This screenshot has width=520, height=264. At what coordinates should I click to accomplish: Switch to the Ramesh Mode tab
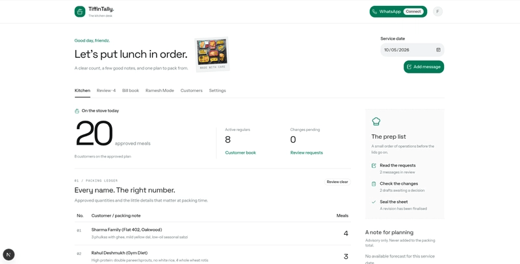click(159, 91)
